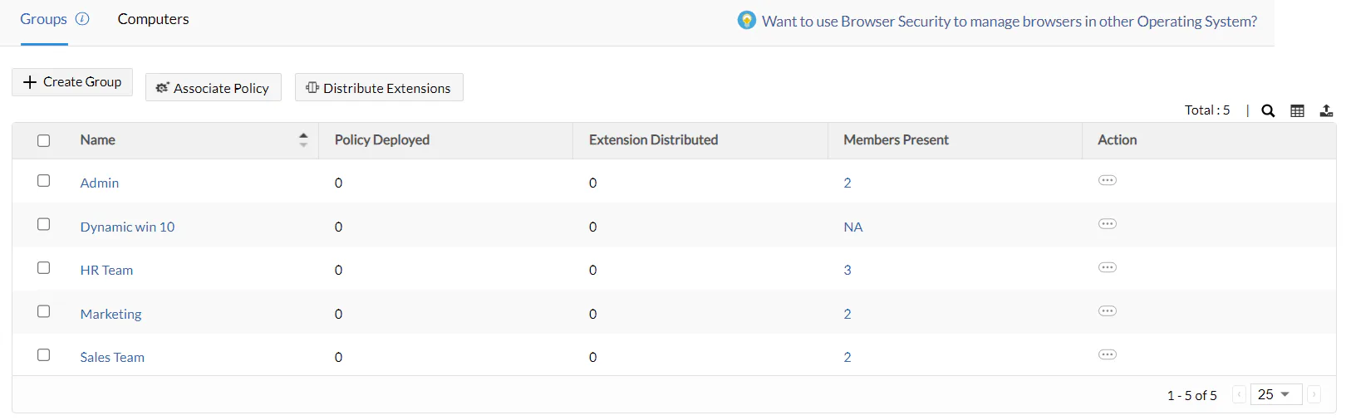The width and height of the screenshot is (1346, 420).
Task: Open the Browser Security other OS link
Action: click(1009, 22)
